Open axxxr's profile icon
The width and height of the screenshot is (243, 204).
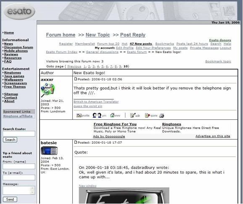[83, 115]
